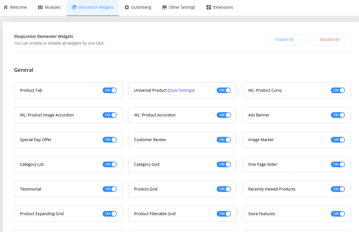Disable the One Page Slider toggle
The width and height of the screenshot is (359, 232).
338,164
